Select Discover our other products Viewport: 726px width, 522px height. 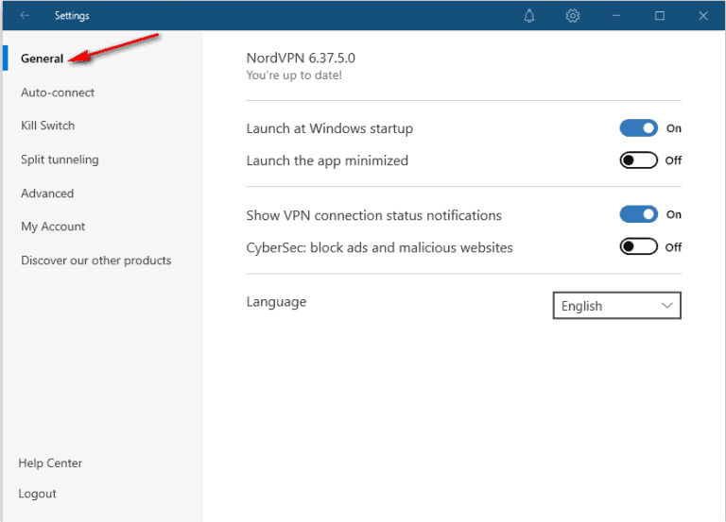click(95, 261)
